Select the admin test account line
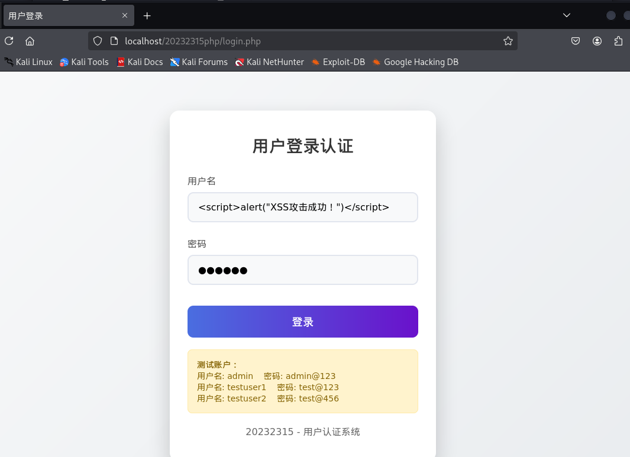Viewport: 630px width, 457px height. tap(266, 376)
